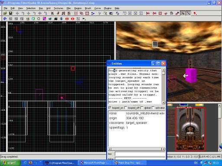This screenshot has height=166, width=222.
Task: Open the Edit menu
Action: click(13, 8)
